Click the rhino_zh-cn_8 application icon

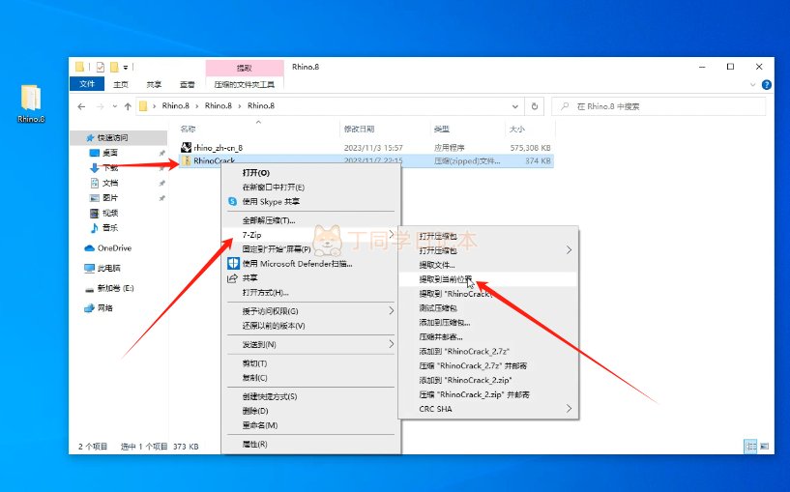[186, 147]
